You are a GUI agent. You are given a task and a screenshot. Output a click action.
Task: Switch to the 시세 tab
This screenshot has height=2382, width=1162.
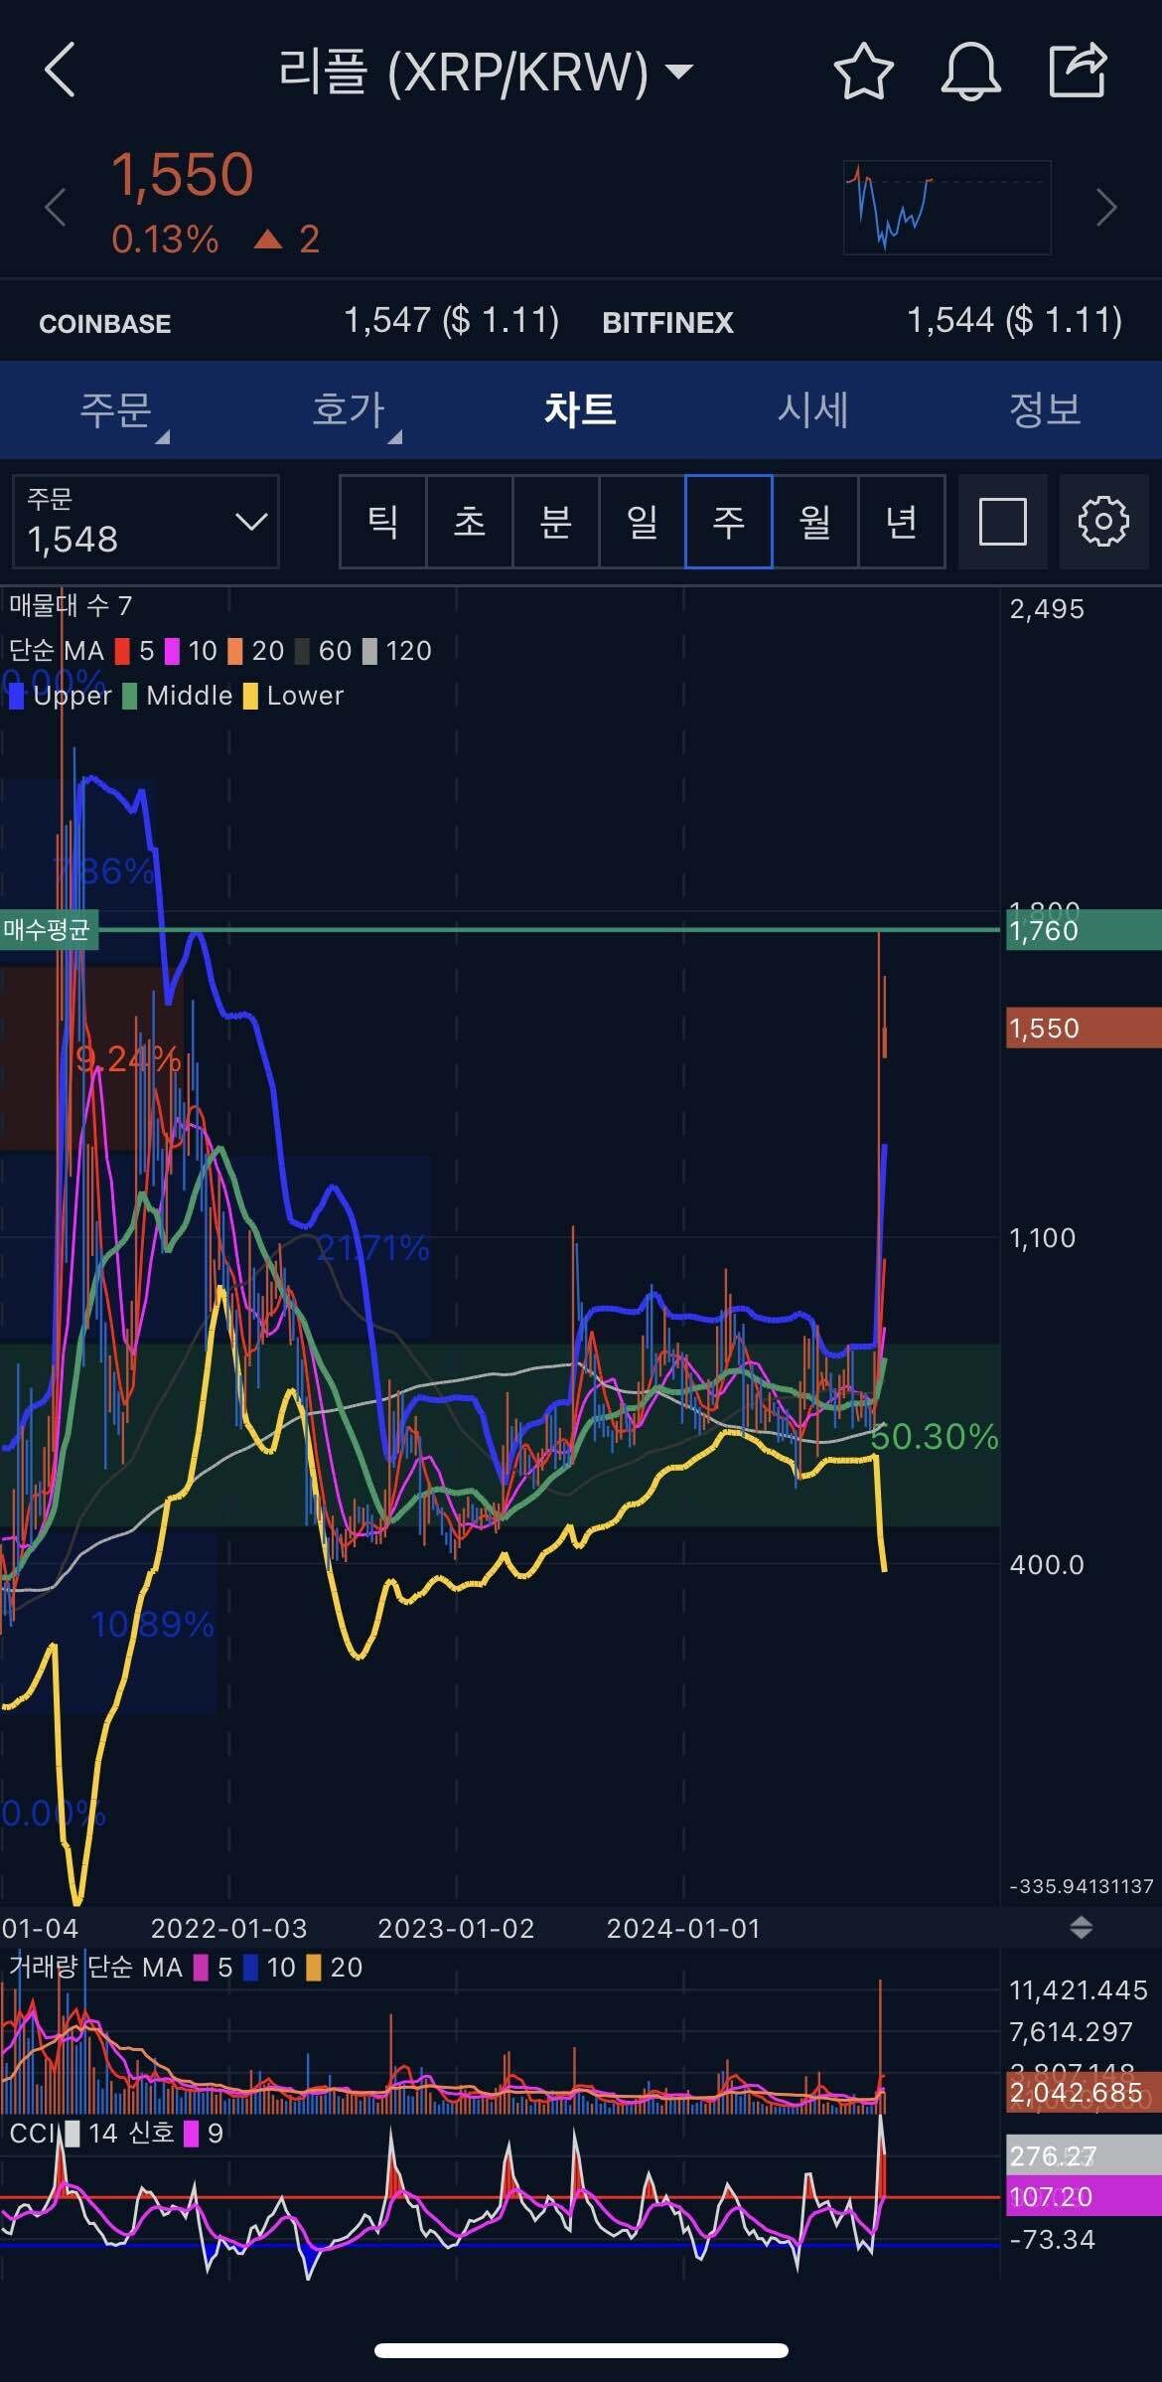(x=812, y=409)
